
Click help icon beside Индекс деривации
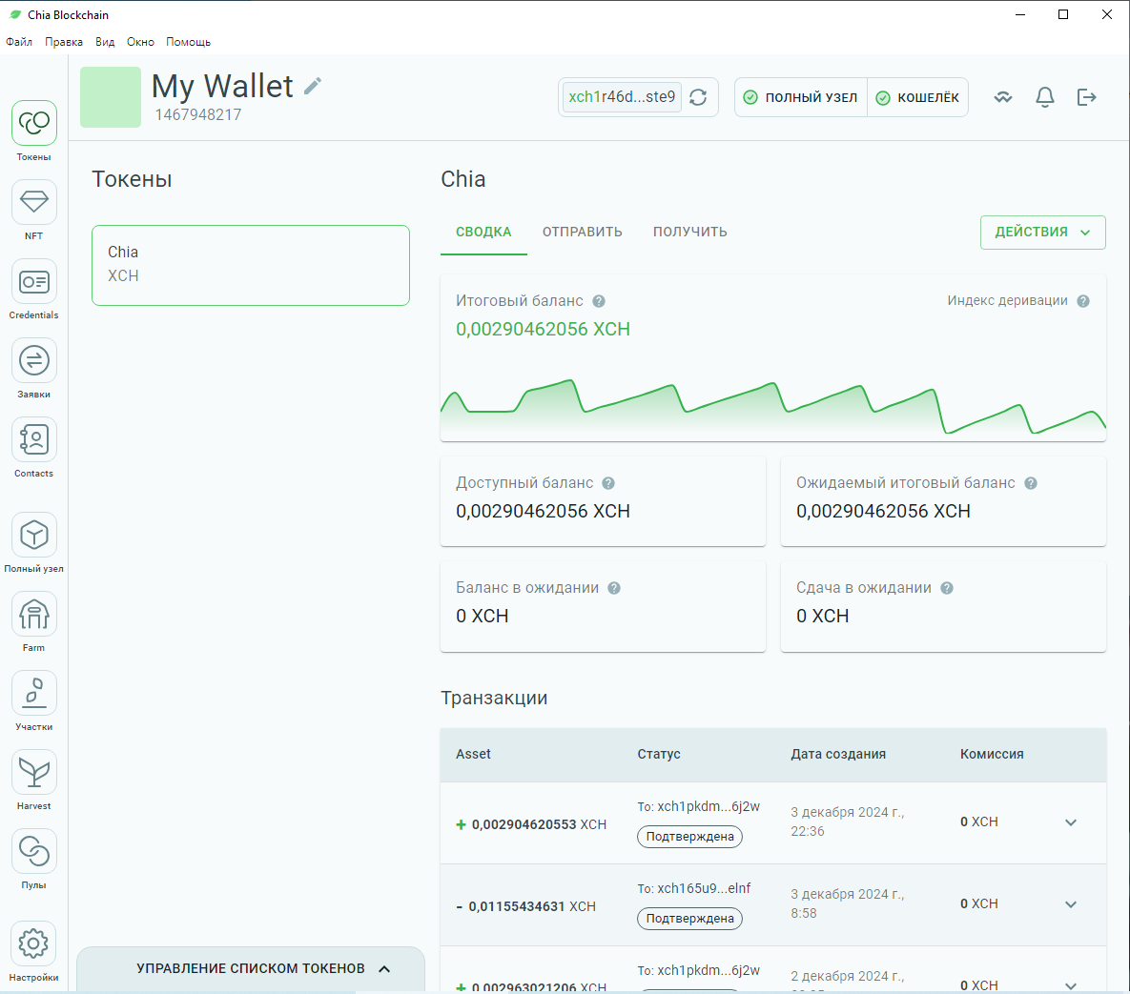click(x=1083, y=301)
